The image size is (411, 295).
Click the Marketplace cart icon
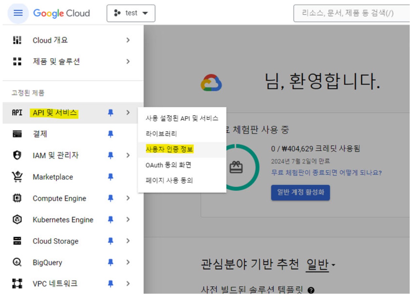tap(17, 177)
